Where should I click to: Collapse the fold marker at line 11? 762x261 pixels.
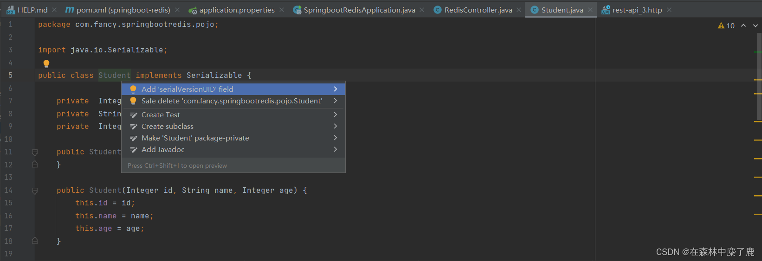[35, 152]
